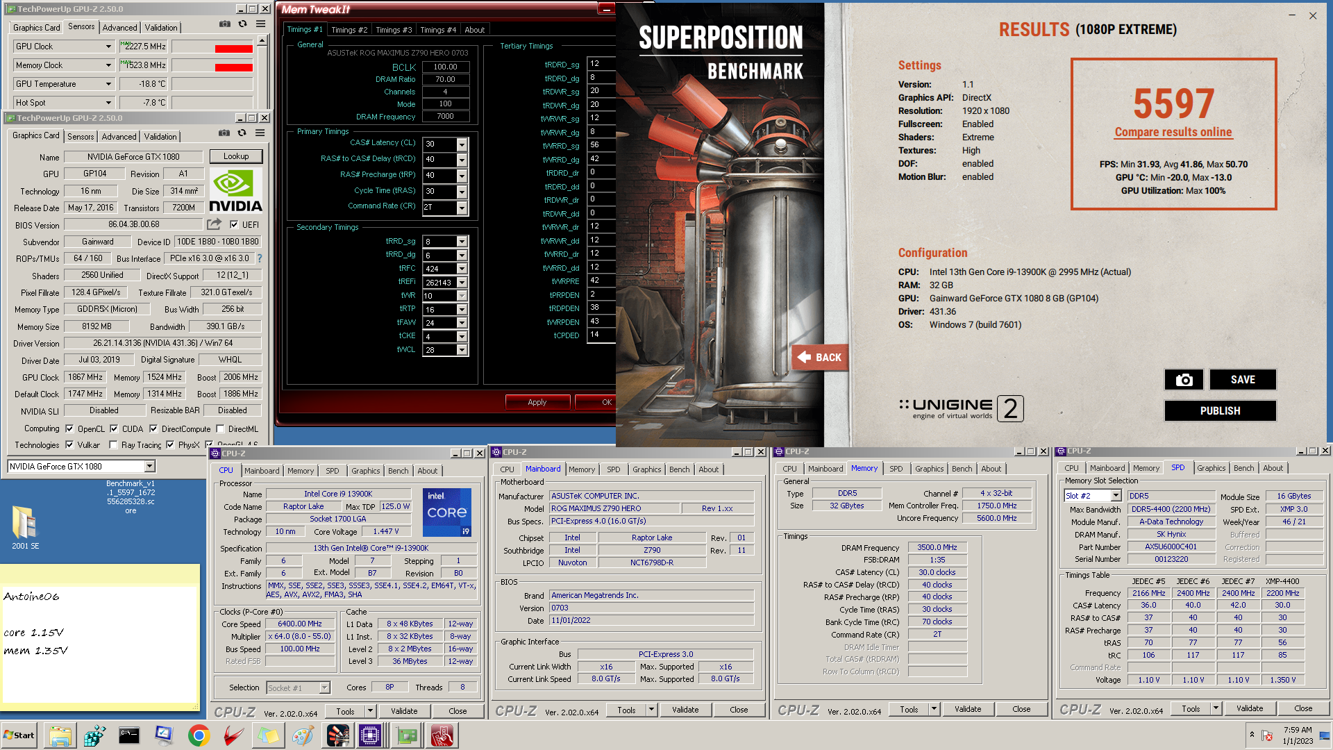
Task: Click the NVIDIA logo in GPU-Z
Action: point(236,191)
